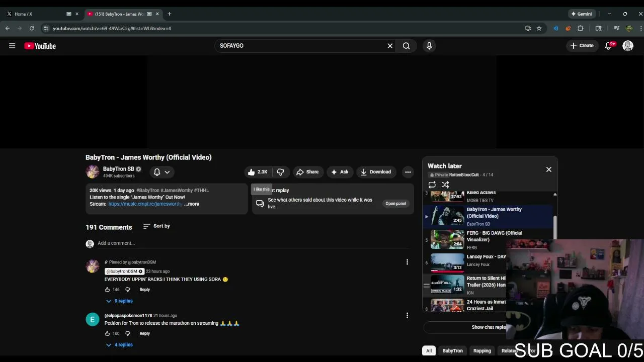Go to the YouTube home logo
The image size is (644, 362).
40,46
